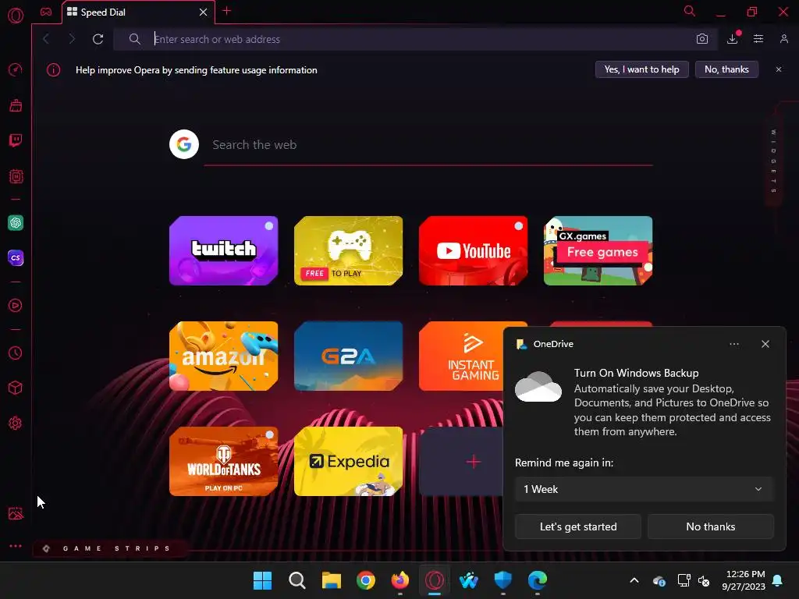This screenshot has width=799, height=599.
Task: Open History clock icon in sidebar
Action: (x=16, y=353)
